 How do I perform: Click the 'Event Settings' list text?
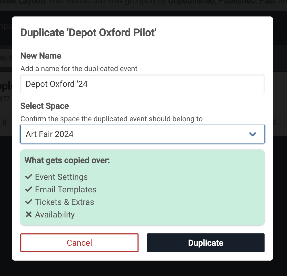tap(61, 177)
